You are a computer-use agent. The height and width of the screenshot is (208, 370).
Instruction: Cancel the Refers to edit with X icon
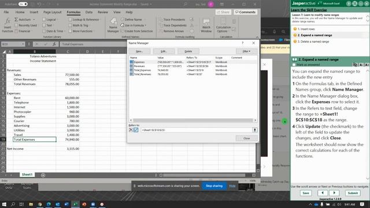tap(131, 130)
